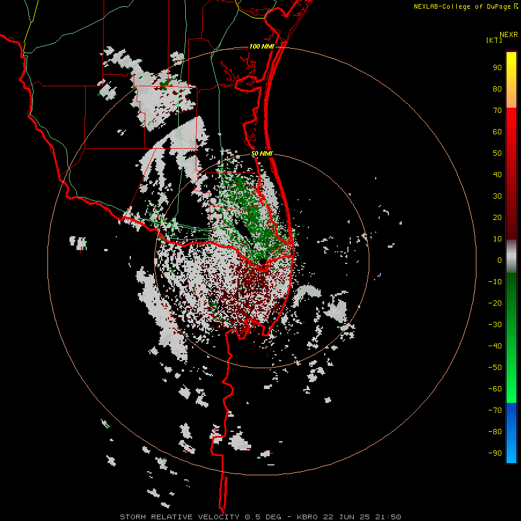Select the 30 knot scale label
Viewport: 521px width, 521px height.
tap(497, 196)
